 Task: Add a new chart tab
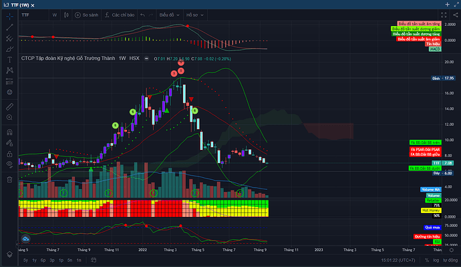click(x=447, y=5)
